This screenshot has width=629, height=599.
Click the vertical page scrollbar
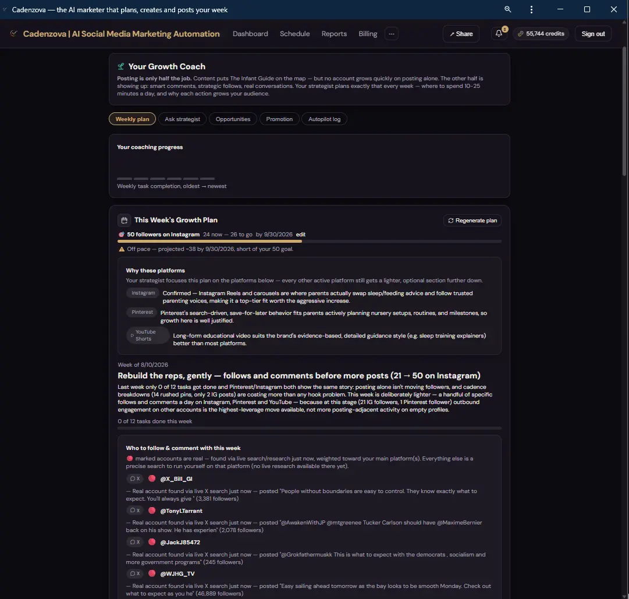[624, 112]
